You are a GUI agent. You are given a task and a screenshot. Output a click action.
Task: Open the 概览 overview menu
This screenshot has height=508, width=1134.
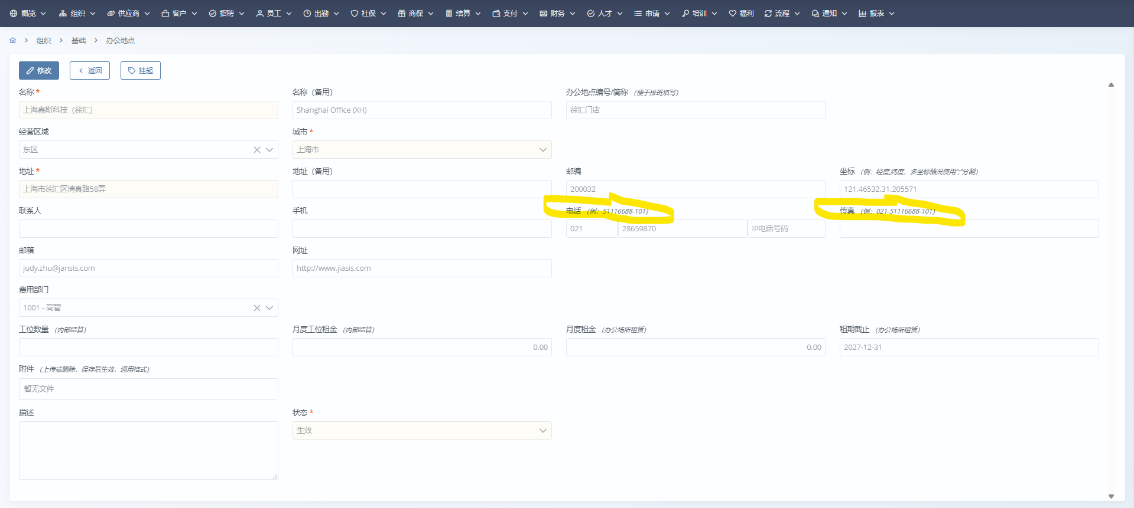coord(28,14)
